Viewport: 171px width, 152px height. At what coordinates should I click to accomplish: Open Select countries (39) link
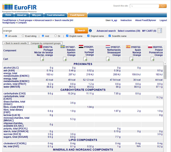[129, 31]
